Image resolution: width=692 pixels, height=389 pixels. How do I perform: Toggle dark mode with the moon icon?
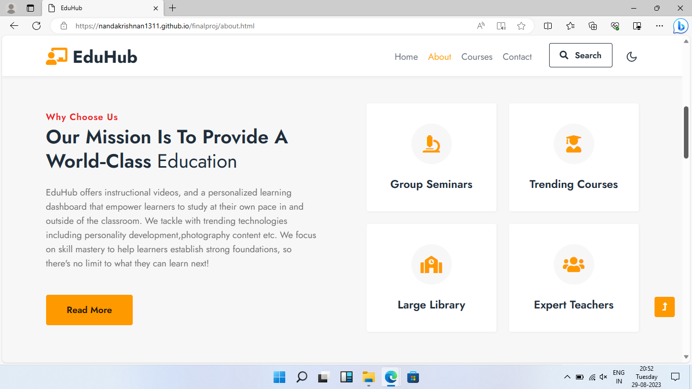631,57
